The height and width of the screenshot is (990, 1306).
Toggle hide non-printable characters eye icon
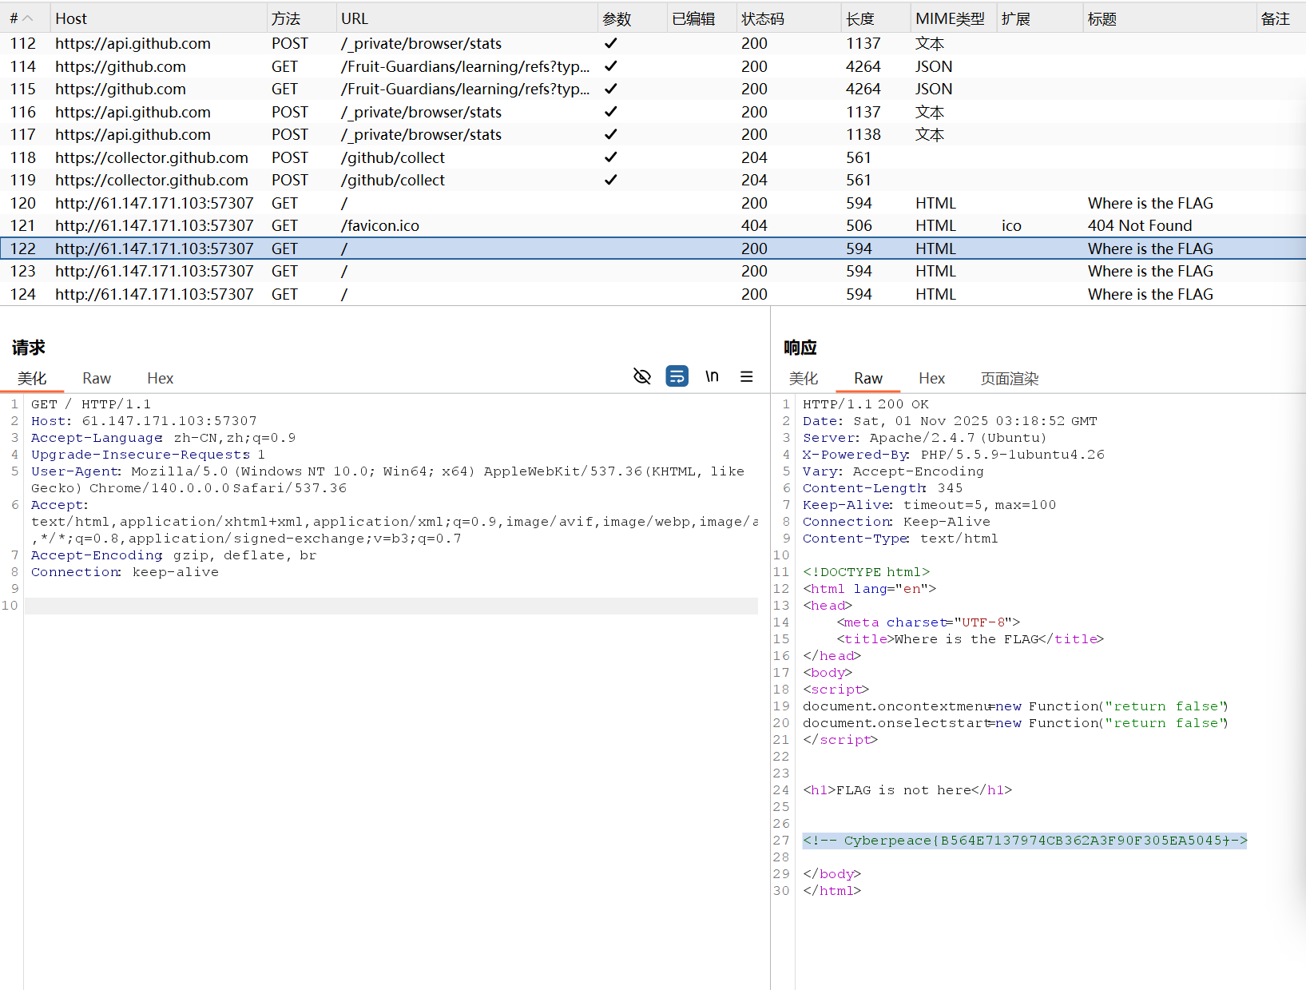point(642,376)
